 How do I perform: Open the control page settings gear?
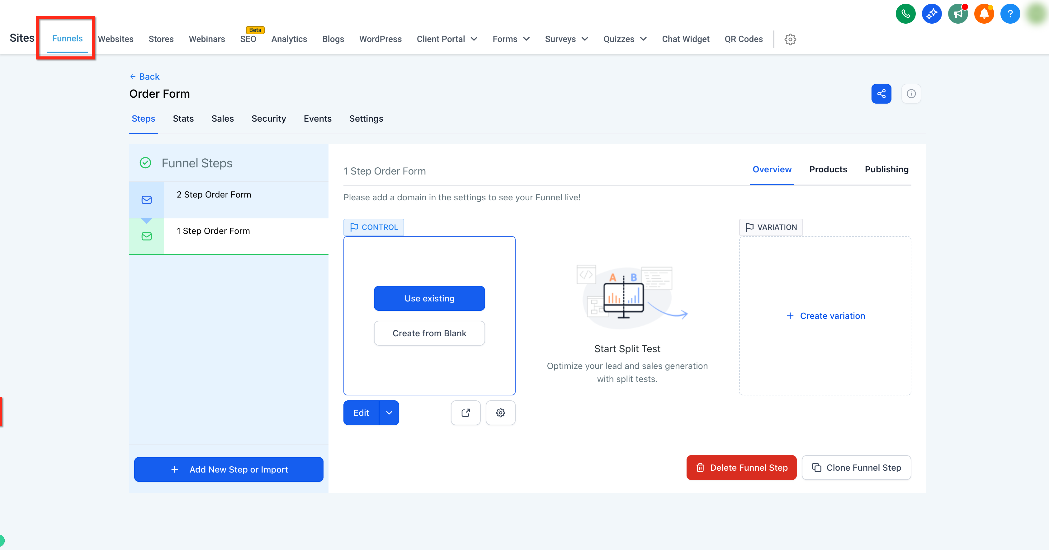tap(500, 413)
